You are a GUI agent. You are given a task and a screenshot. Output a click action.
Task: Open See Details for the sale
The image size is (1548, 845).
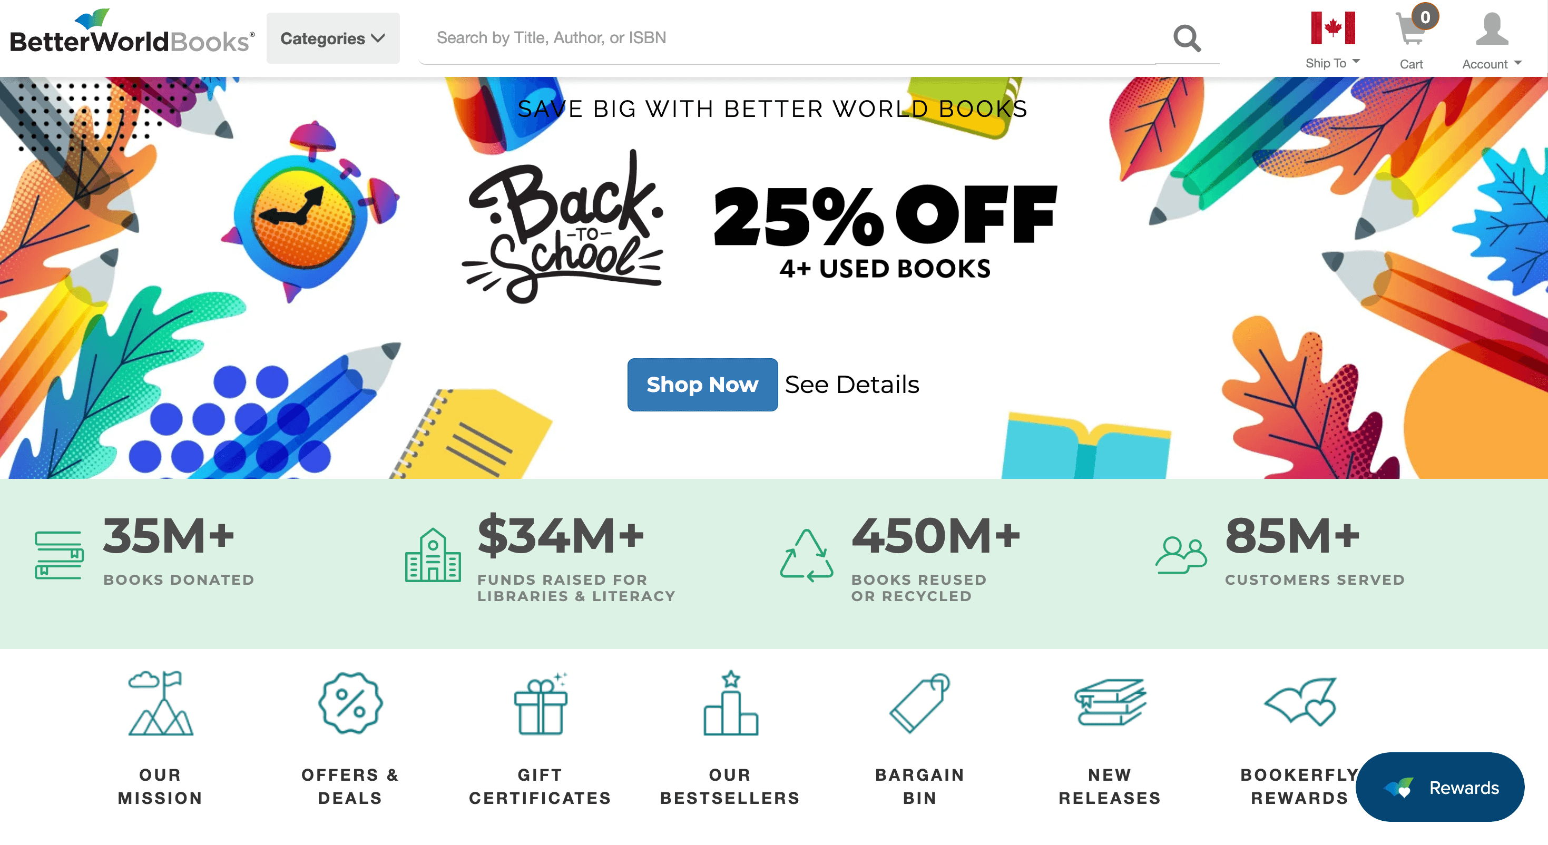(852, 385)
